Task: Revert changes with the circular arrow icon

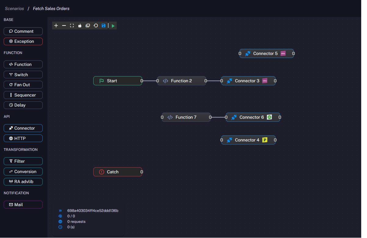Action: tap(95, 25)
